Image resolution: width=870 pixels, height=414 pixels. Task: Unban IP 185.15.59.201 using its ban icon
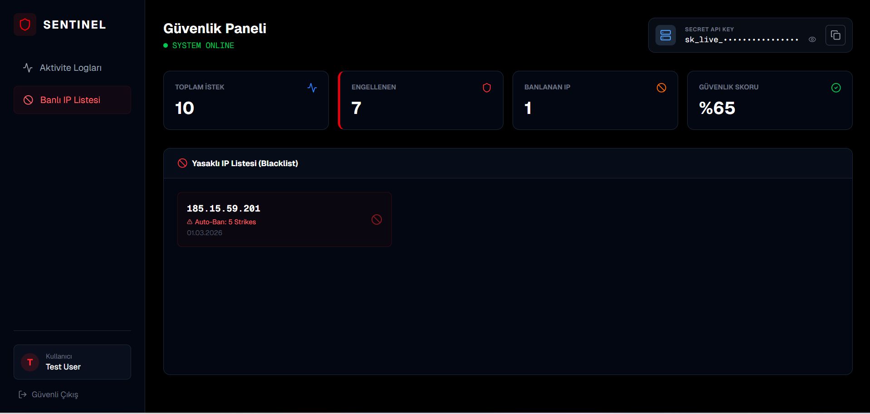[376, 220]
